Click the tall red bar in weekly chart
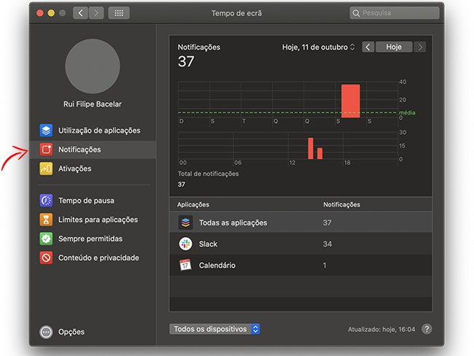The height and width of the screenshot is (356, 474). [x=350, y=100]
